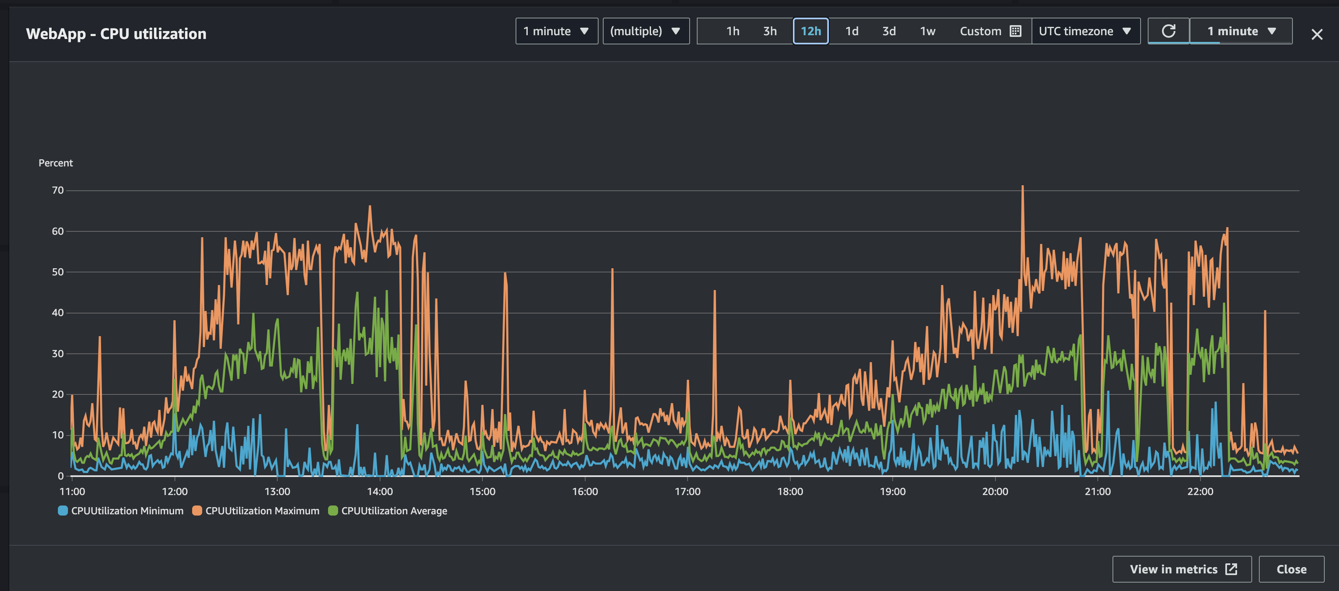Image resolution: width=1339 pixels, height=591 pixels.
Task: Close the graph popup with the X icon
Action: point(1317,34)
